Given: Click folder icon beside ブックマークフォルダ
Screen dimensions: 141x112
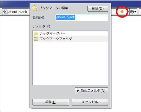Looking at the screenshot, I should click(x=36, y=39).
